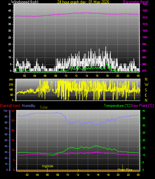Click the 16 hour label under temperature chart
This screenshot has height=179, width=155.
click(x=98, y=175)
